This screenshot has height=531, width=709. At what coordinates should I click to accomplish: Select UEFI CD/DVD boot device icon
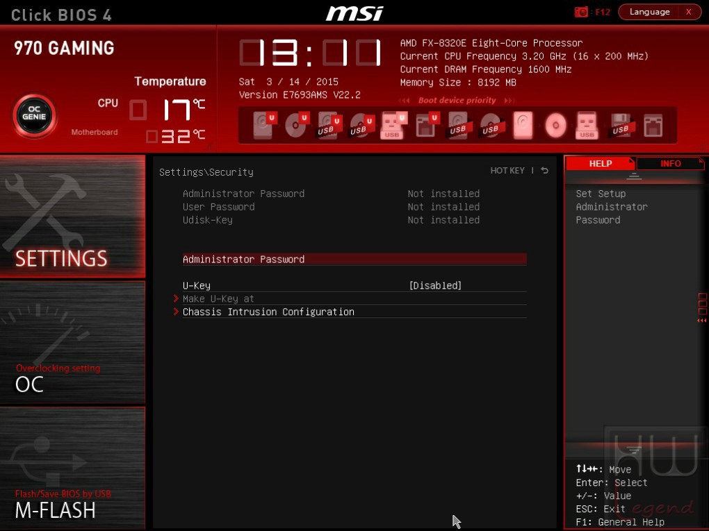tap(296, 125)
